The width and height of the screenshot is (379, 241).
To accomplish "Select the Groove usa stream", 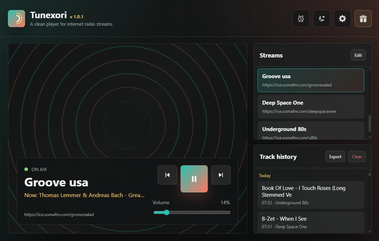I will 311,80.
